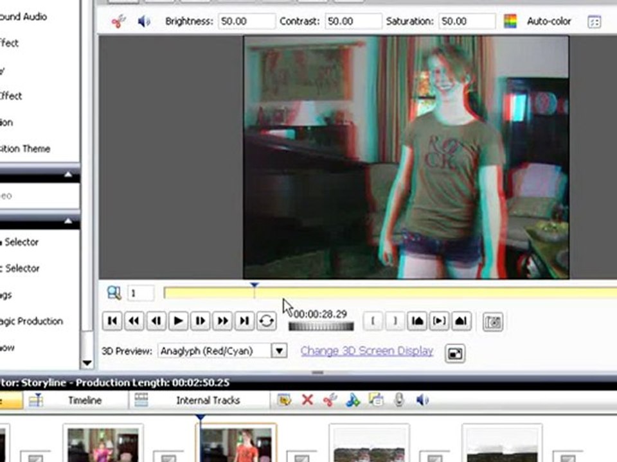Click the colored shapes effects icon

coord(353,400)
